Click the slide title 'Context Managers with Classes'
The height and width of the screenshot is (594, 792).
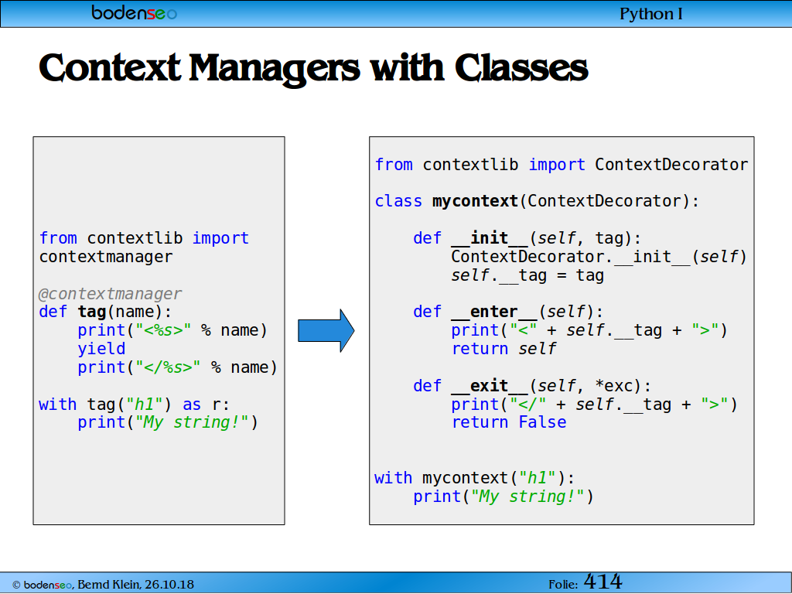coord(313,68)
